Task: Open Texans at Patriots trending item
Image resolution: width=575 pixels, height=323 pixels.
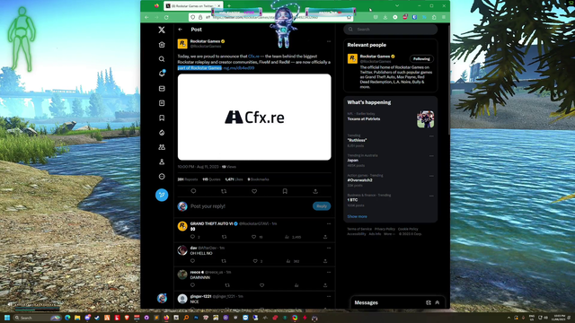Action: pos(390,119)
